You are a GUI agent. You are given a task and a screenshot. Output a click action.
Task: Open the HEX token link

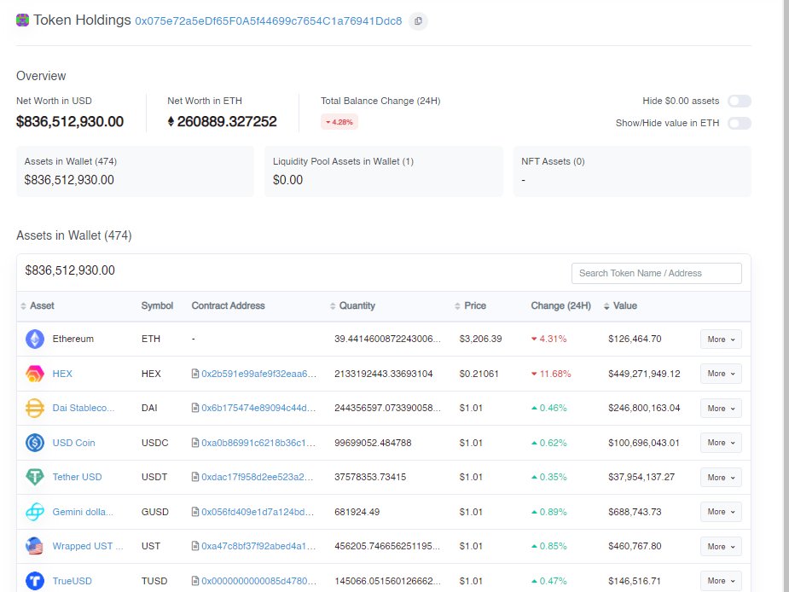(62, 374)
